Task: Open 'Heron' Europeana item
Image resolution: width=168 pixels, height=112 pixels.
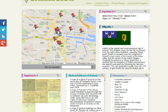Action: 117,95
